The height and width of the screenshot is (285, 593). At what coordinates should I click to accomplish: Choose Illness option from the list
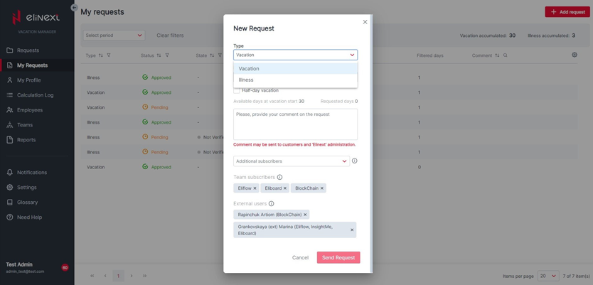246,80
